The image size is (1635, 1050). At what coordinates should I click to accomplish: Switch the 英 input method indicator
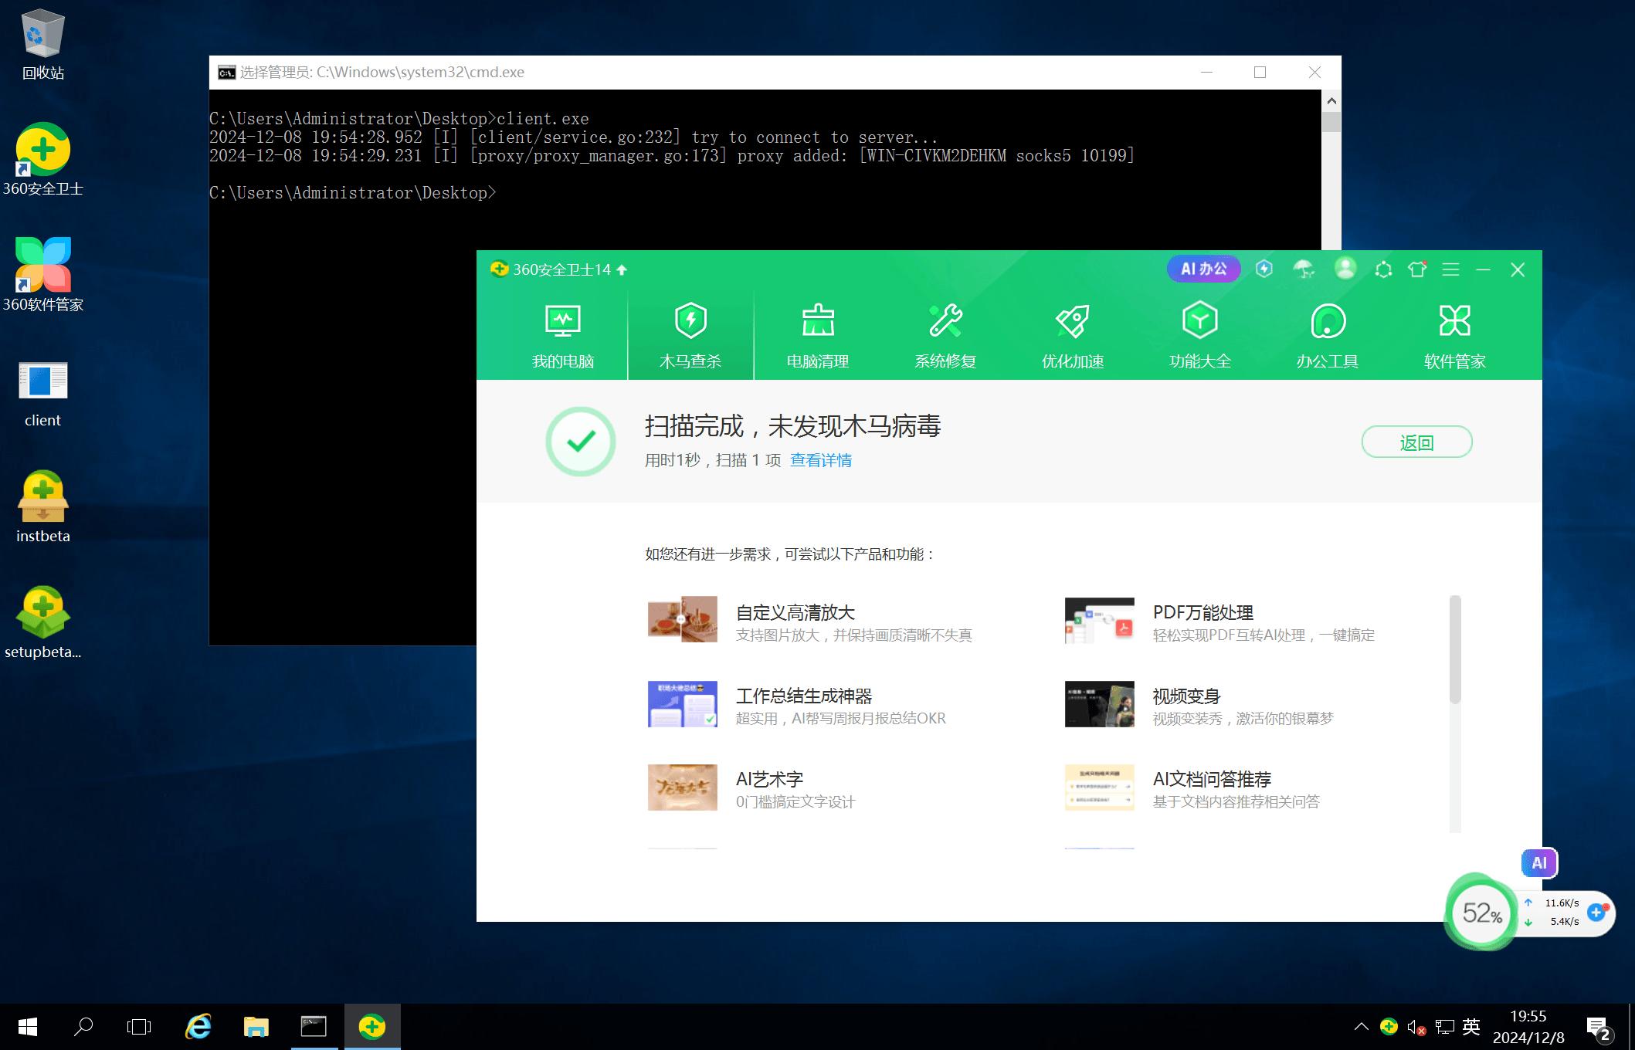pyautogui.click(x=1471, y=1027)
